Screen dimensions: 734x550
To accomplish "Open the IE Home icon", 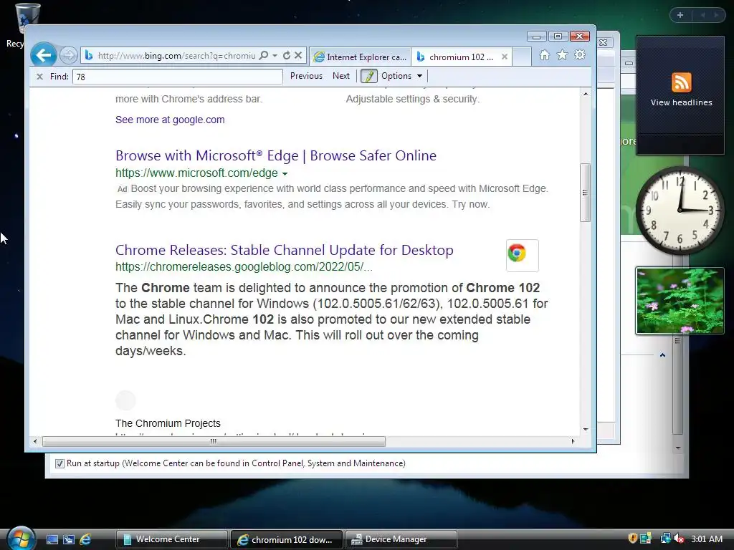I will coord(545,55).
